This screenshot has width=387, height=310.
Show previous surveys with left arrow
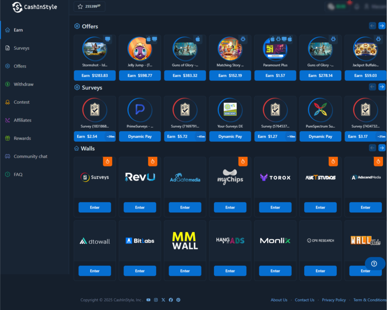372,87
